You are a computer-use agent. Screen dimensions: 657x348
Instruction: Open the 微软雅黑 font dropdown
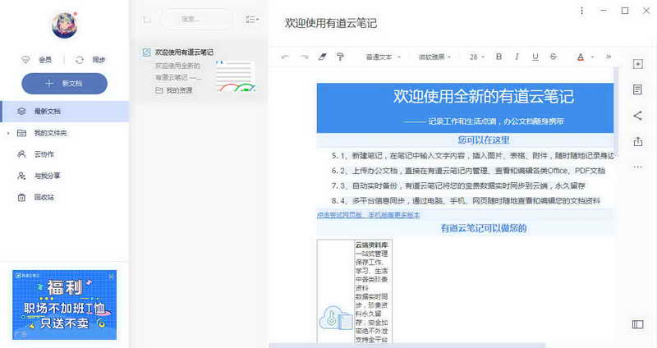coord(434,57)
